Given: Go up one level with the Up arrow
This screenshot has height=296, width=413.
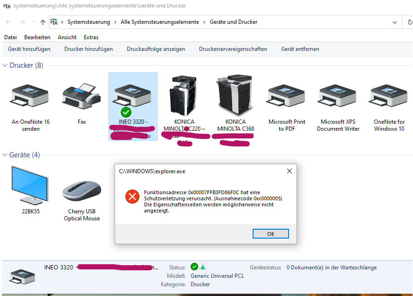Looking at the screenshot, I should [43, 22].
